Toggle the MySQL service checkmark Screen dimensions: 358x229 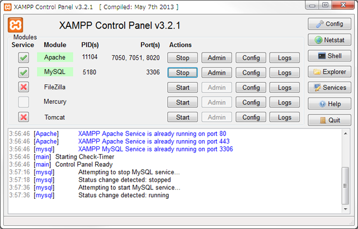23,73
